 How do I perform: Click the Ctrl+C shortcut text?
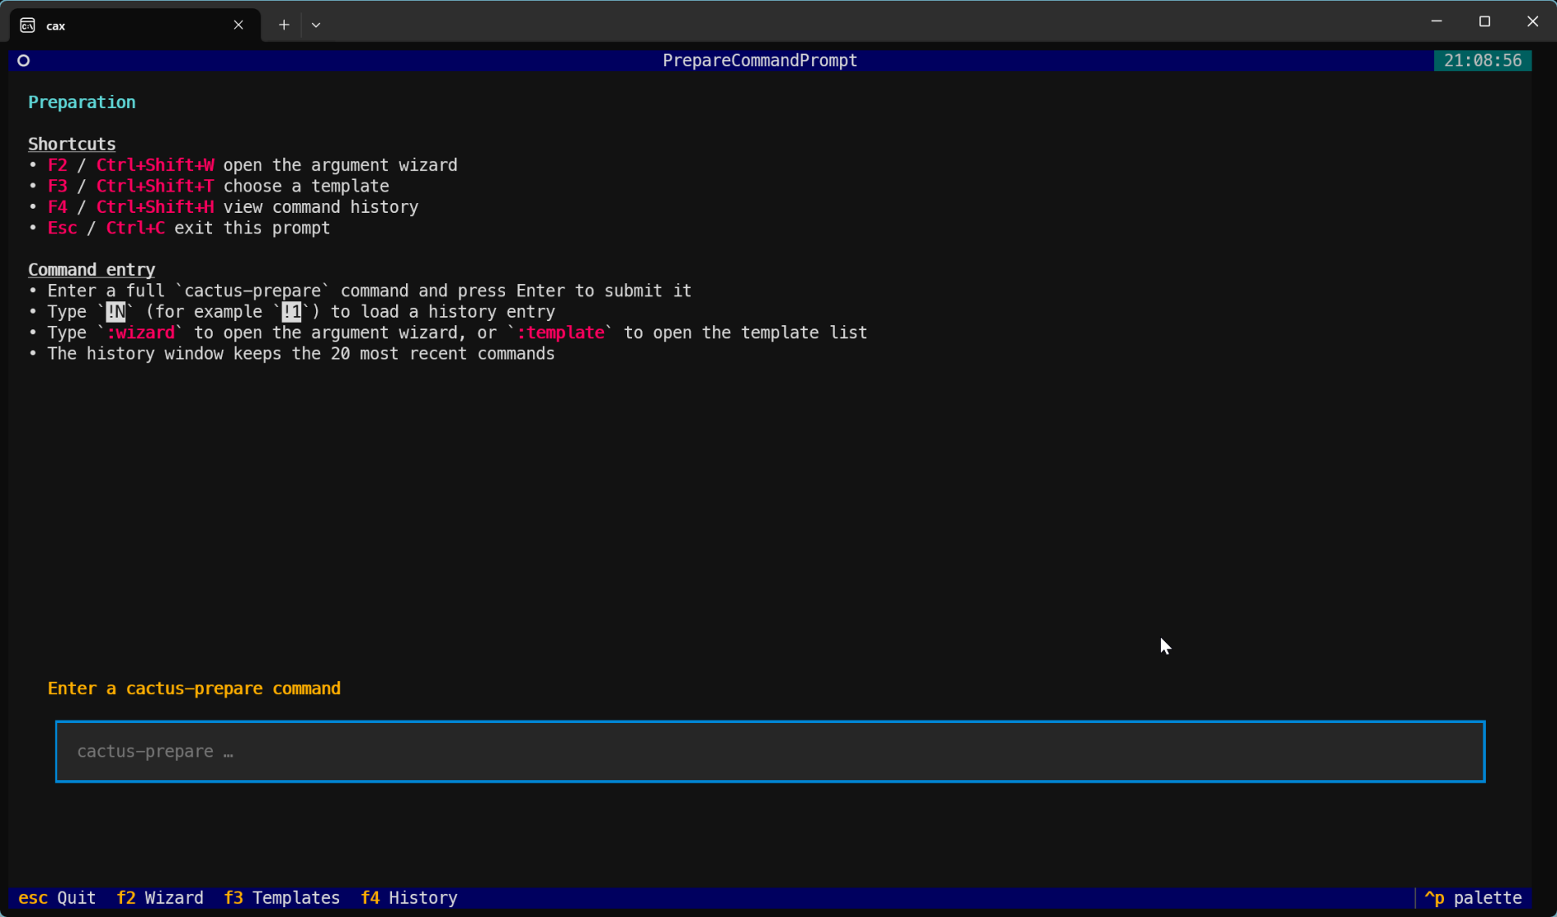(135, 228)
